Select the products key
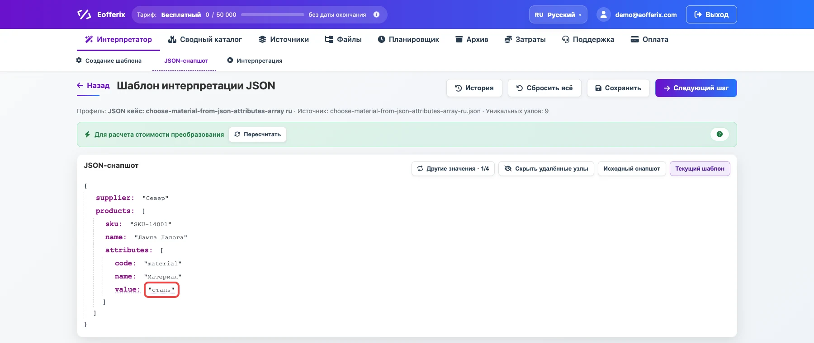 (x=115, y=211)
